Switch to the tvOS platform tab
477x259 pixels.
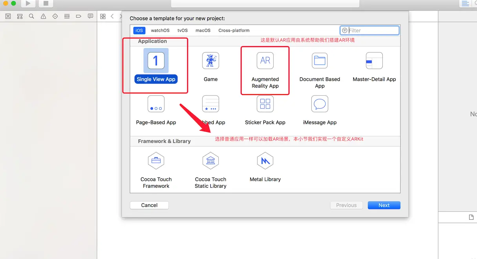pyautogui.click(x=183, y=30)
